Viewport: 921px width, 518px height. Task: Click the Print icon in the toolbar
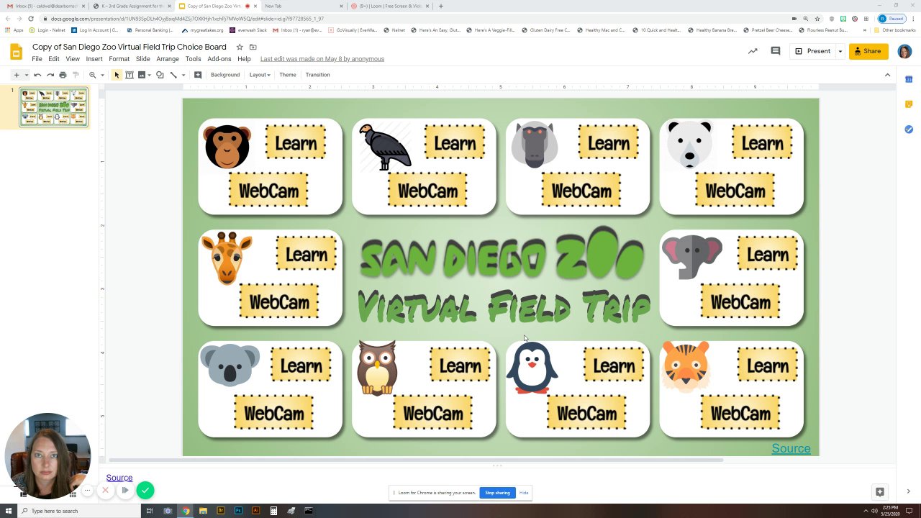pos(63,75)
